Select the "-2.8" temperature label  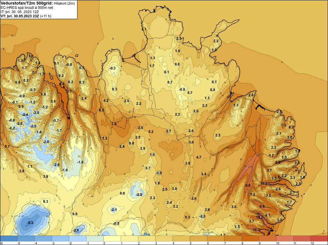click(x=75, y=230)
